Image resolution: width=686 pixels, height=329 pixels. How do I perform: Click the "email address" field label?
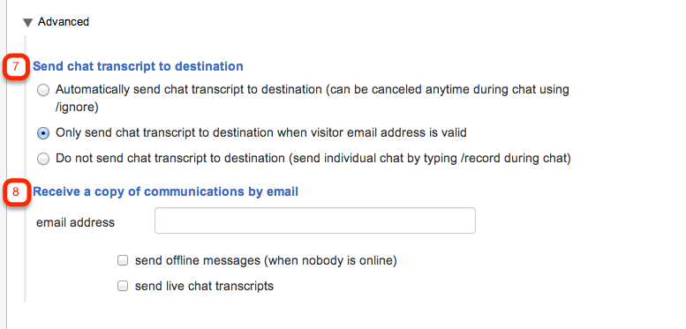coord(75,223)
